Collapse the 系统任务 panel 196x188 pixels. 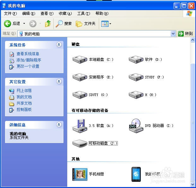tap(59, 44)
